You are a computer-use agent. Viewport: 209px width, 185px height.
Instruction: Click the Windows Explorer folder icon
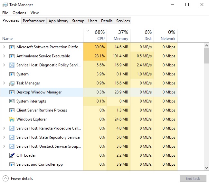click(x=12, y=119)
